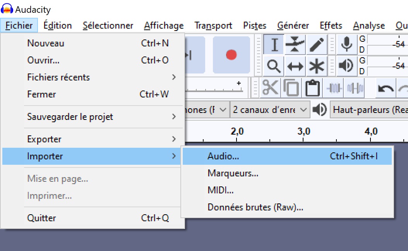Expand the Exporter submenu
The image size is (408, 251).
pos(93,139)
